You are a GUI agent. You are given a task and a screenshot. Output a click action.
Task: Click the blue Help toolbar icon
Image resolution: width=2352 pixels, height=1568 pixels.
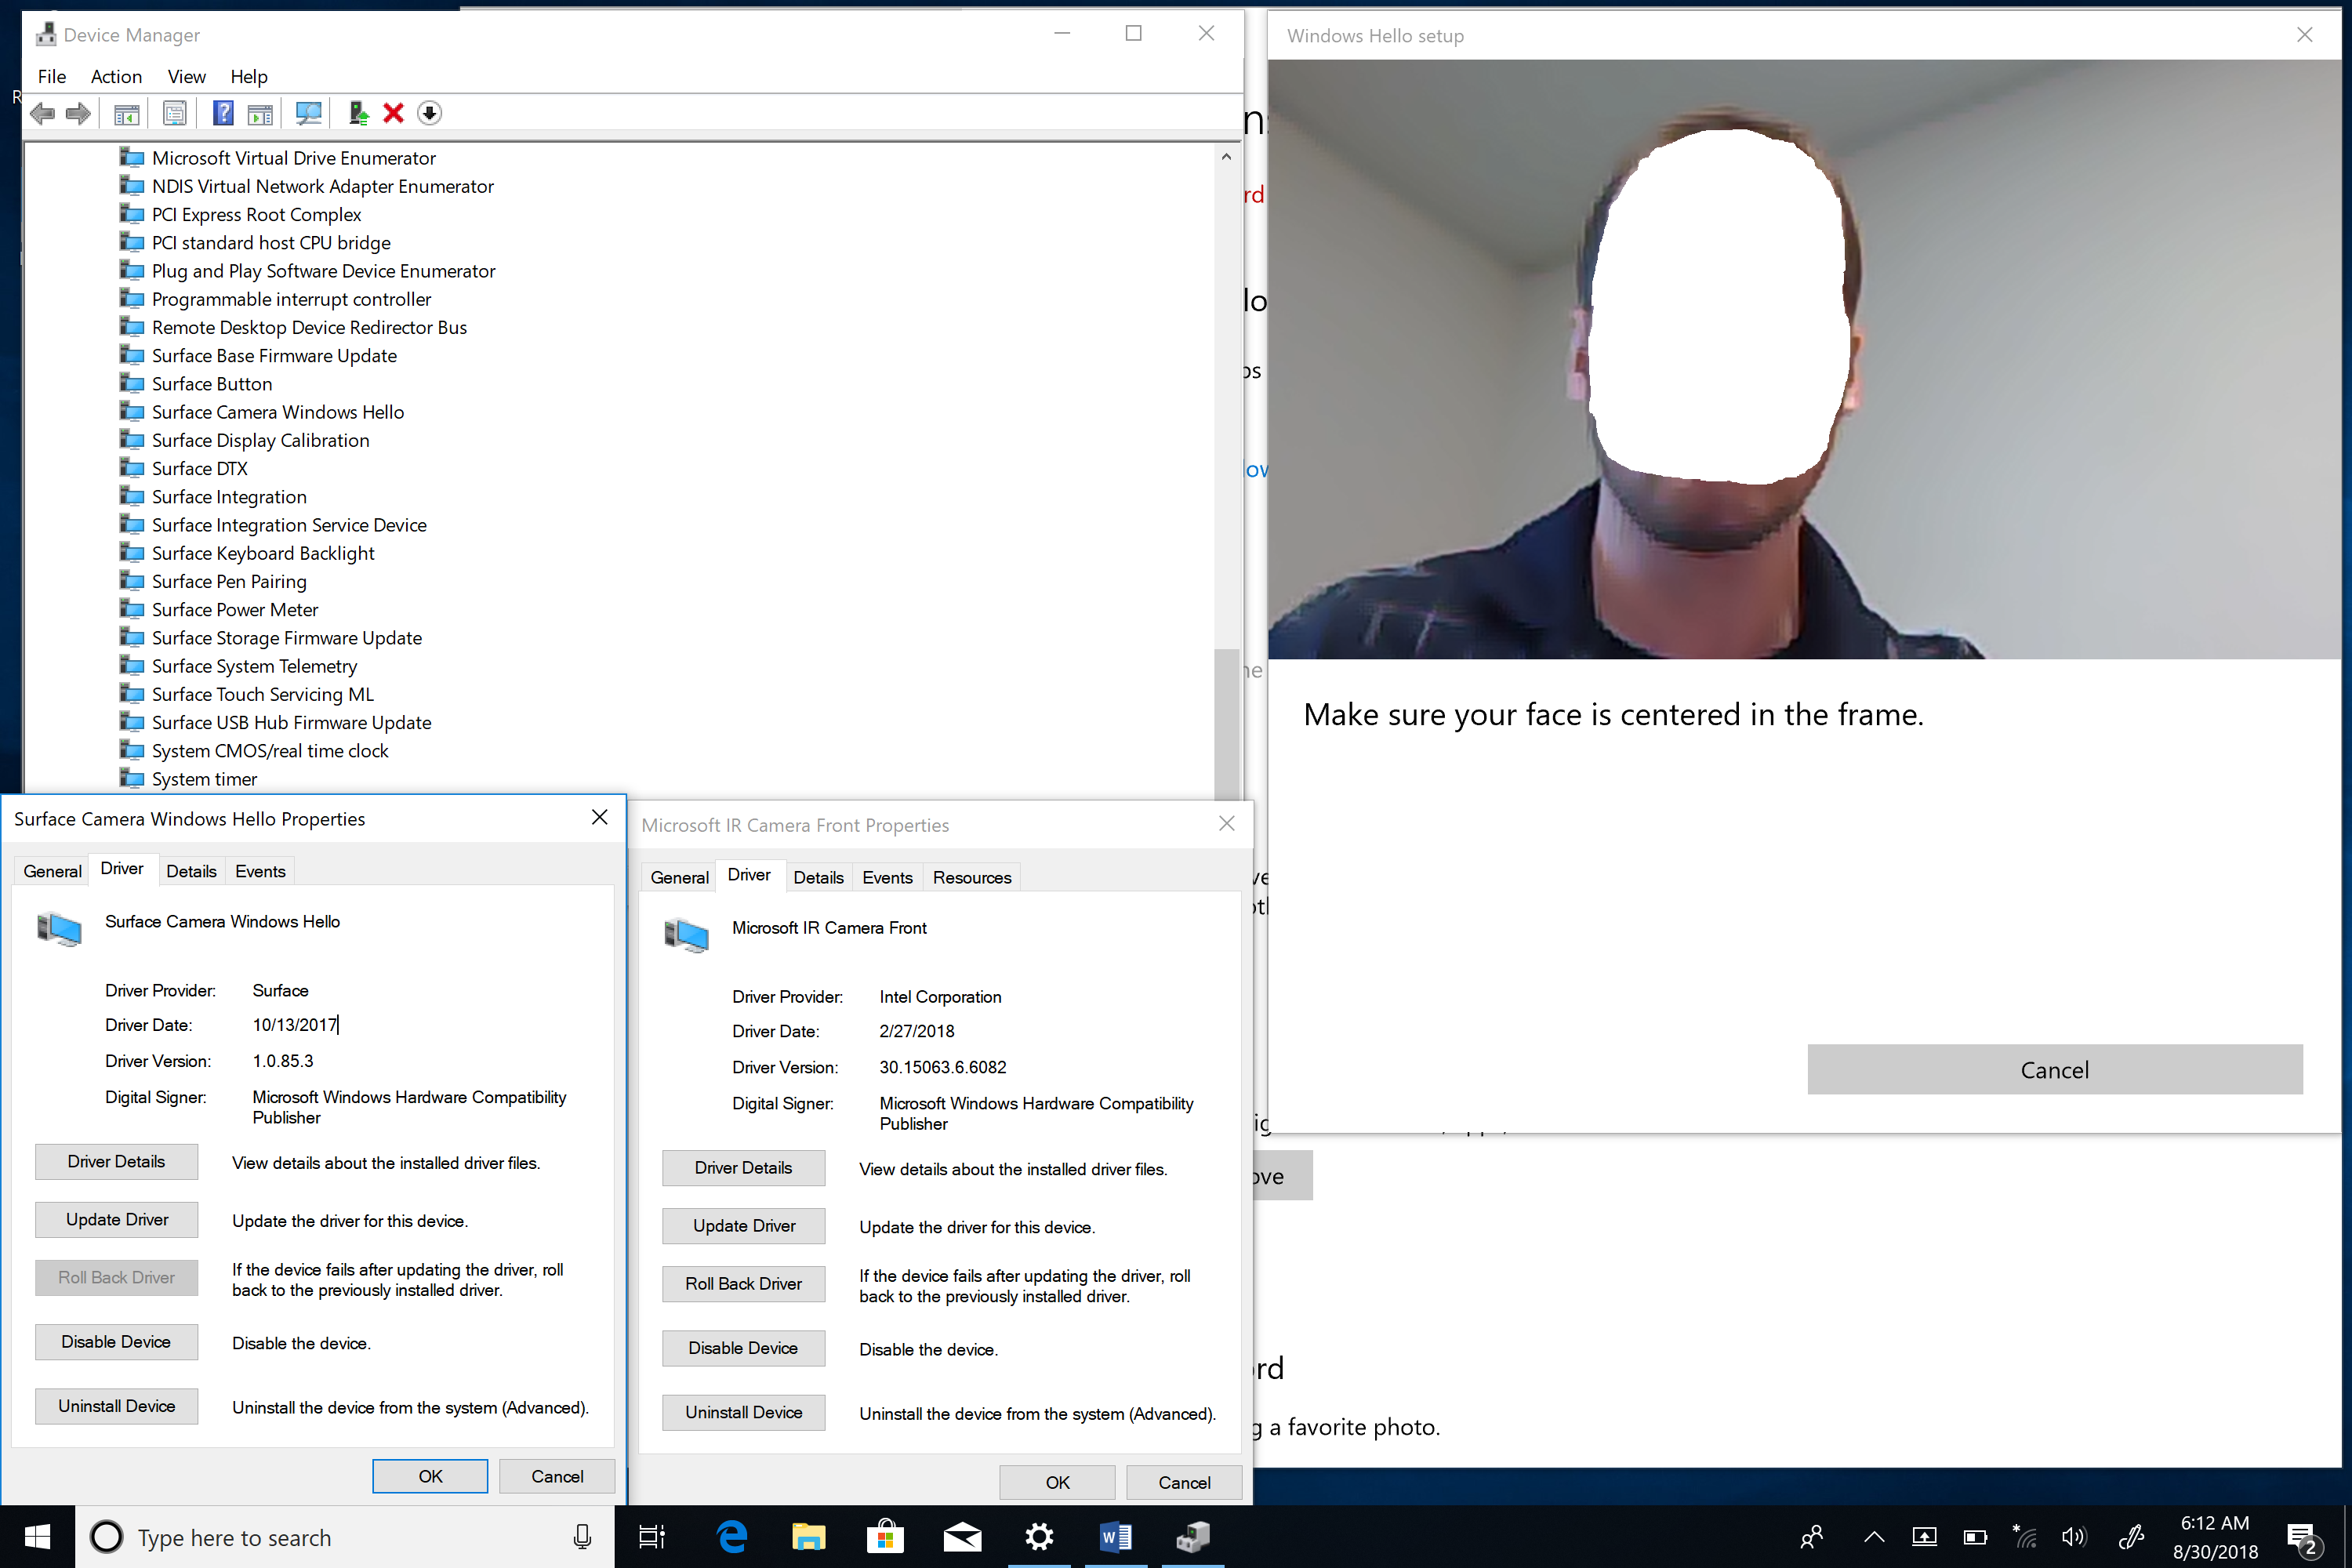(x=223, y=113)
